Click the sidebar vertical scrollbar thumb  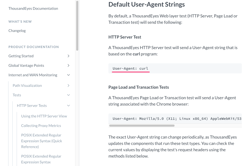point(77,26)
